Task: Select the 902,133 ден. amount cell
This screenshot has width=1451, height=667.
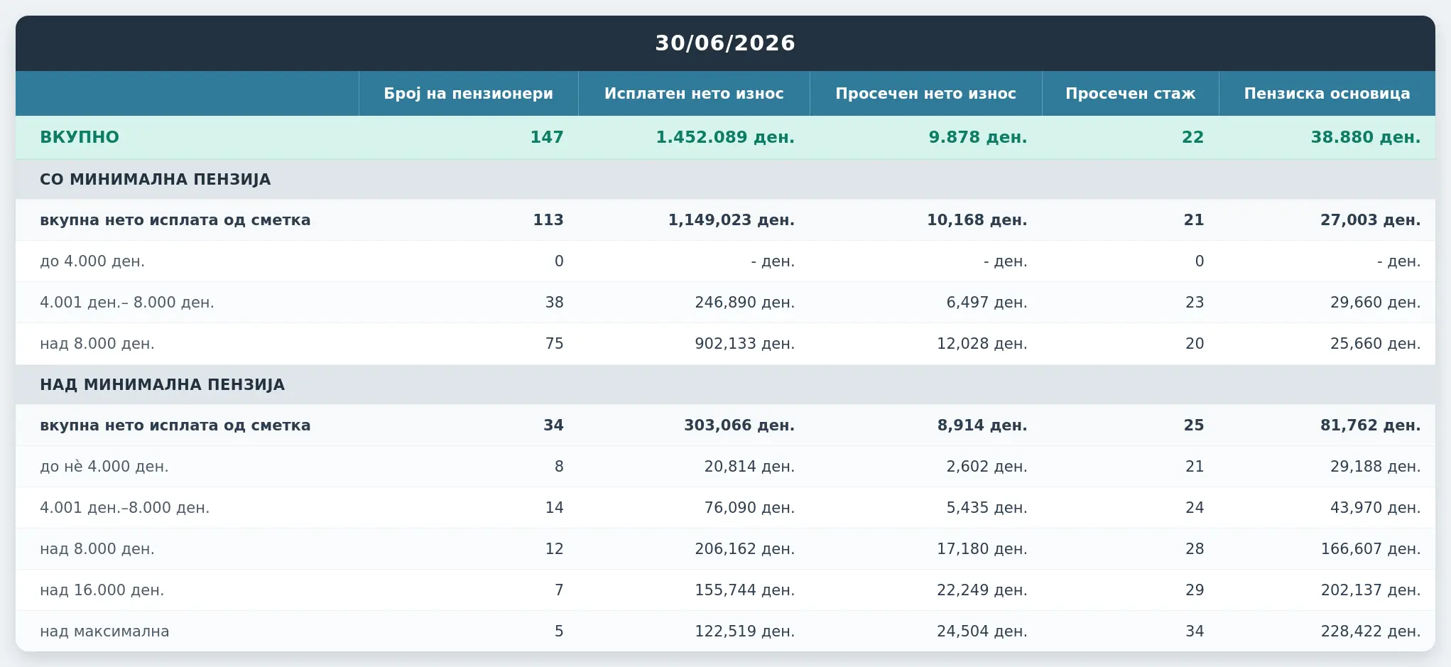Action: coord(745,344)
